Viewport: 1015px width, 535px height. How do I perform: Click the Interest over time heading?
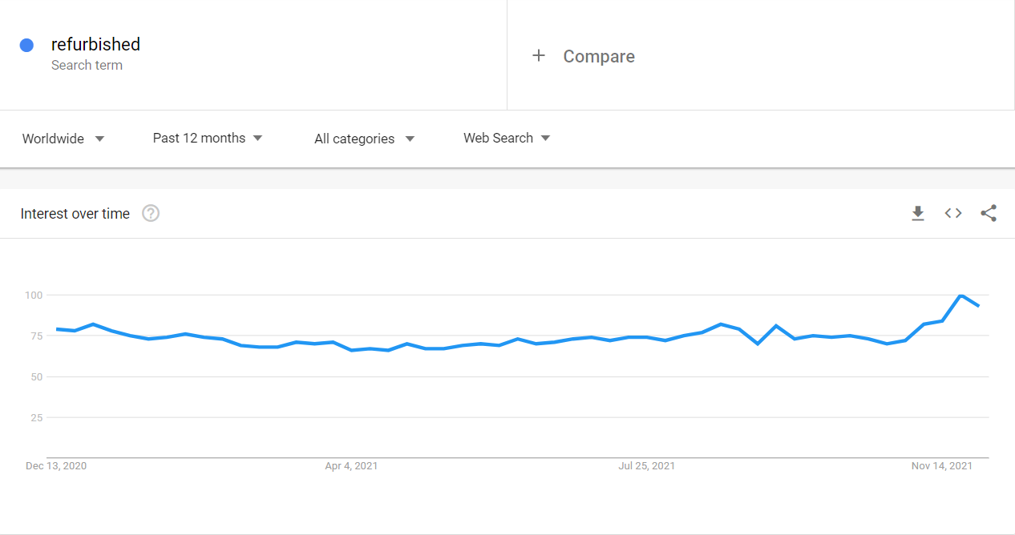75,214
